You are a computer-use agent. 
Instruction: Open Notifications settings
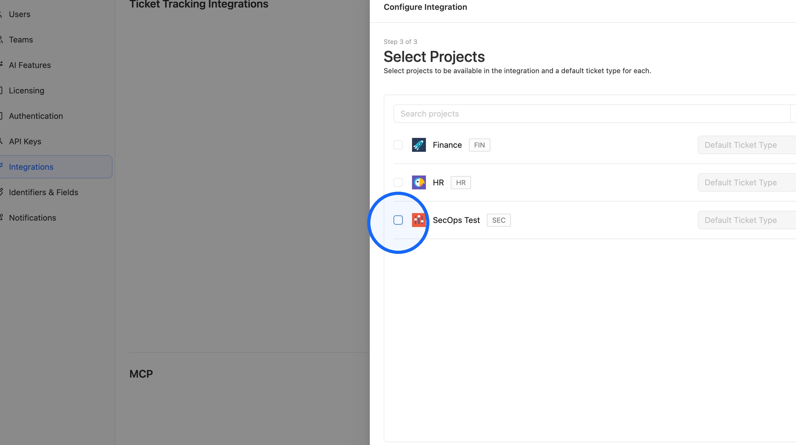32,218
